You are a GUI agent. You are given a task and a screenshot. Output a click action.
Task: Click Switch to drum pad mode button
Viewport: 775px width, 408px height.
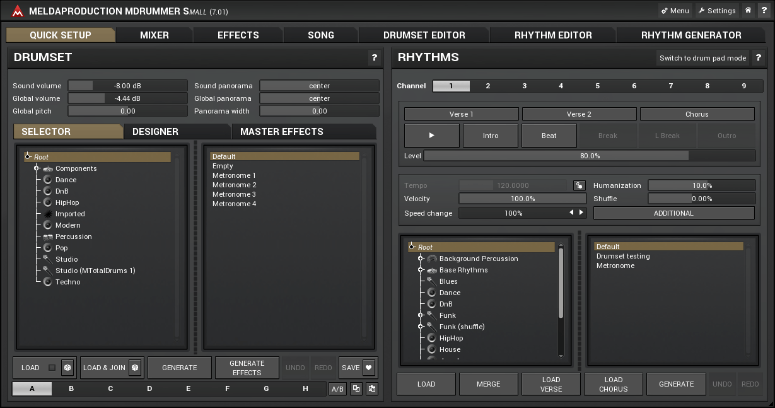pyautogui.click(x=703, y=58)
